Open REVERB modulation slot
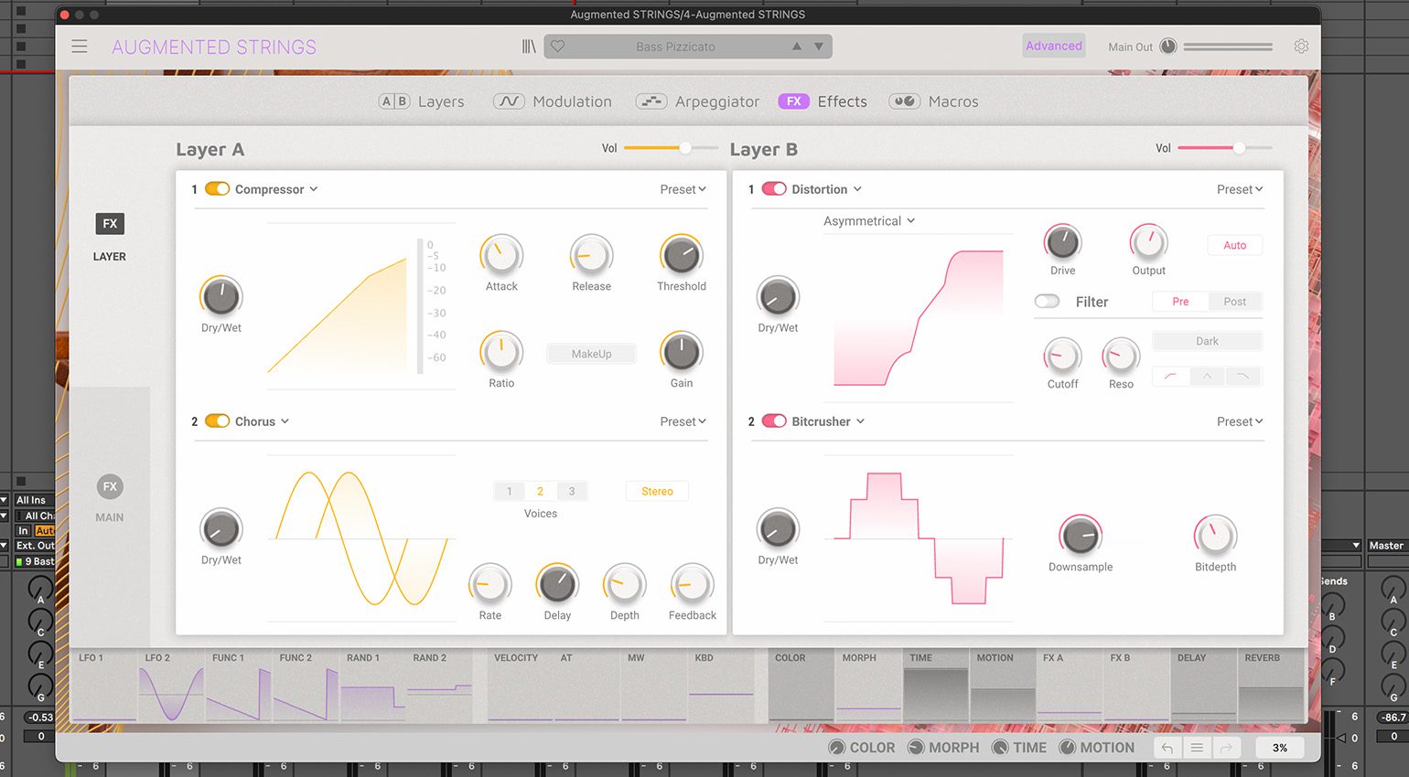Viewport: 1409px width, 777px height. tap(1271, 686)
